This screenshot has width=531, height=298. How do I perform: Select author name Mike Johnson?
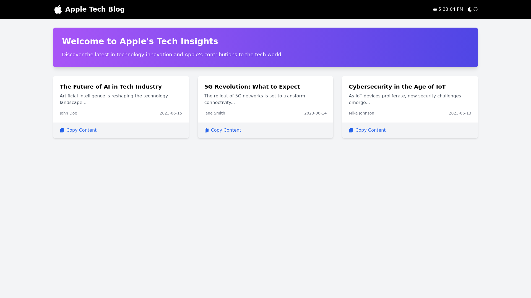361,113
